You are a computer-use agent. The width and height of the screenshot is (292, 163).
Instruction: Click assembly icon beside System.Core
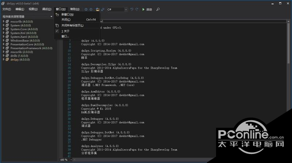point(7,29)
